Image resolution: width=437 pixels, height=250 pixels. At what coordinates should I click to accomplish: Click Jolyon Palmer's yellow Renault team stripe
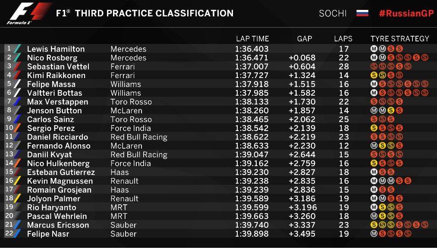click(17, 198)
